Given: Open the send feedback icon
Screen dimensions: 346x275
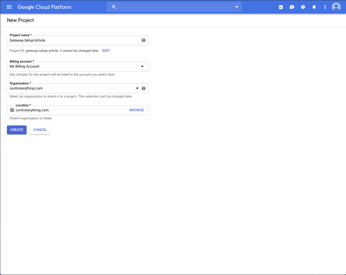Looking at the screenshot, I should tap(292, 7).
